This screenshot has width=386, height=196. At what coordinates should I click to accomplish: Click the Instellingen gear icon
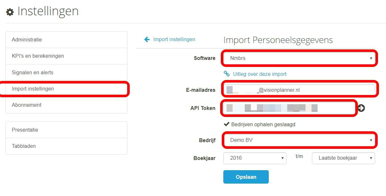tap(10, 12)
